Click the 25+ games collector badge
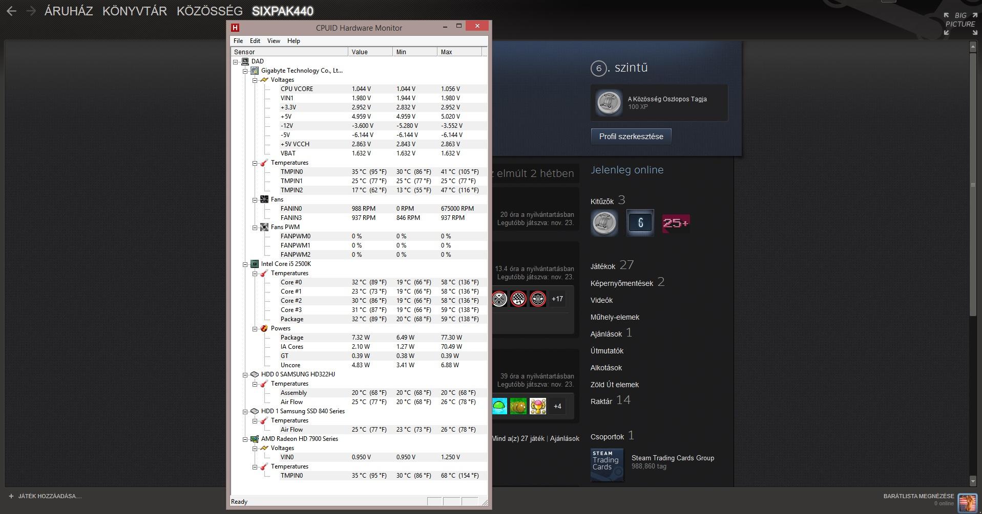 point(676,223)
